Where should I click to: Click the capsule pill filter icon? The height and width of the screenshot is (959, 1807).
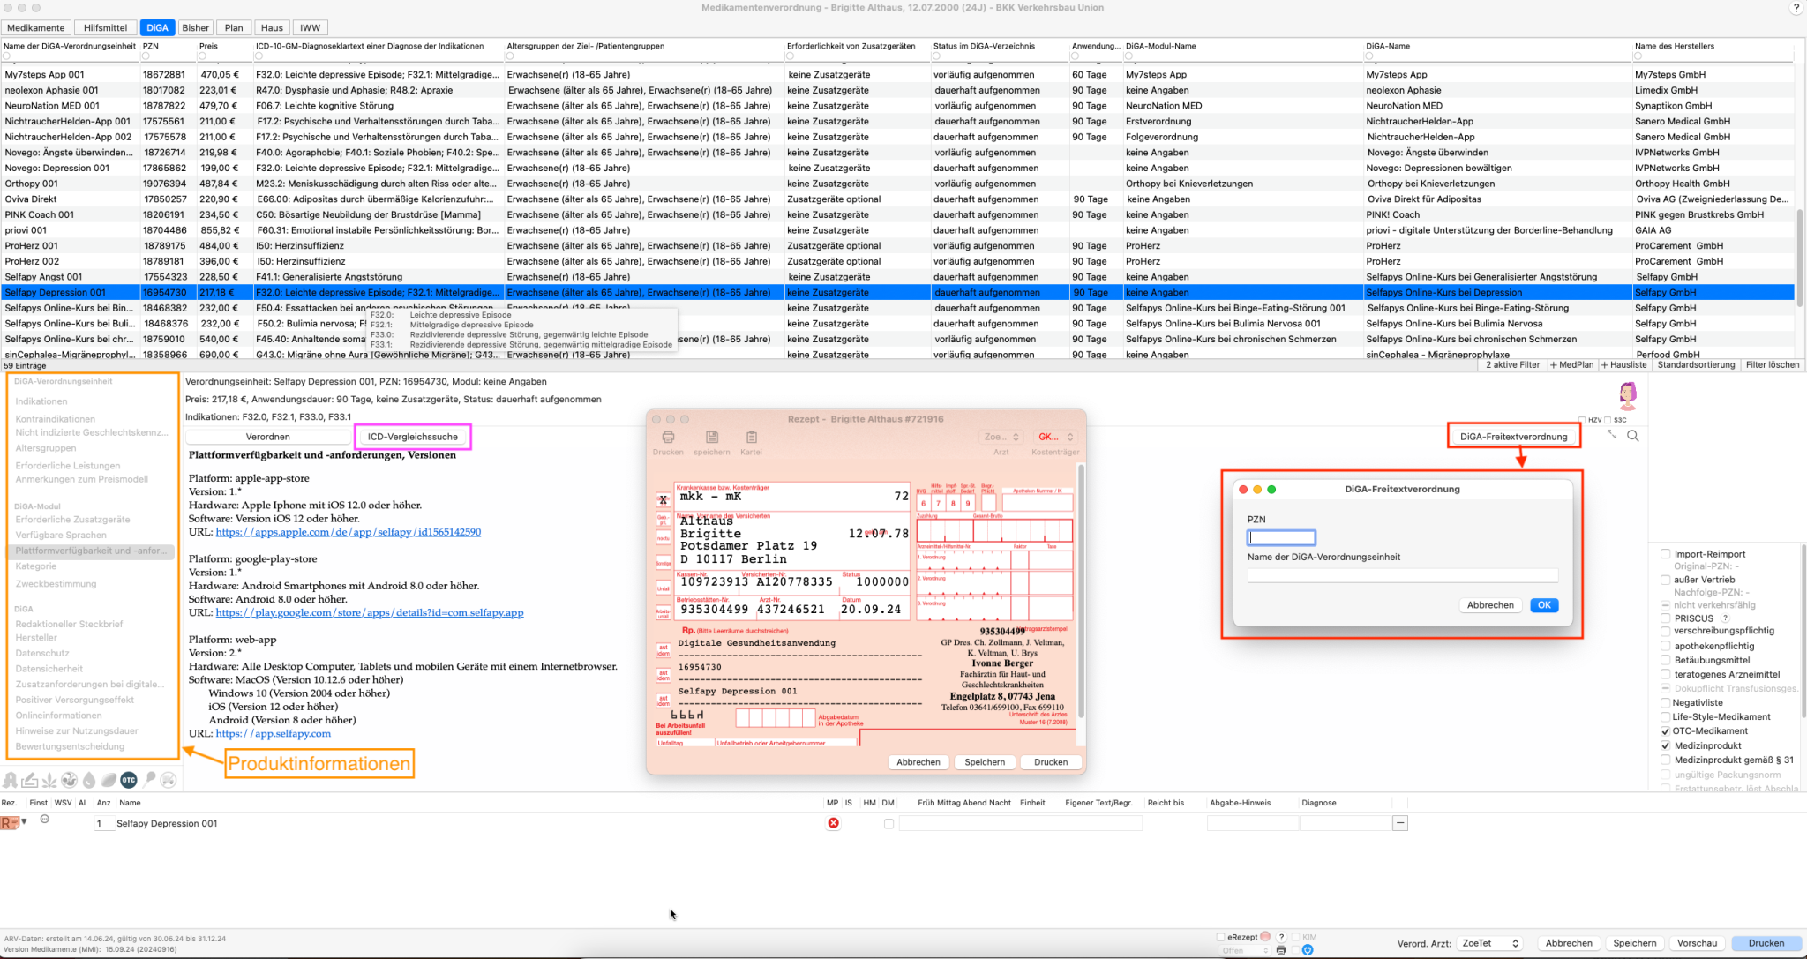tap(109, 780)
